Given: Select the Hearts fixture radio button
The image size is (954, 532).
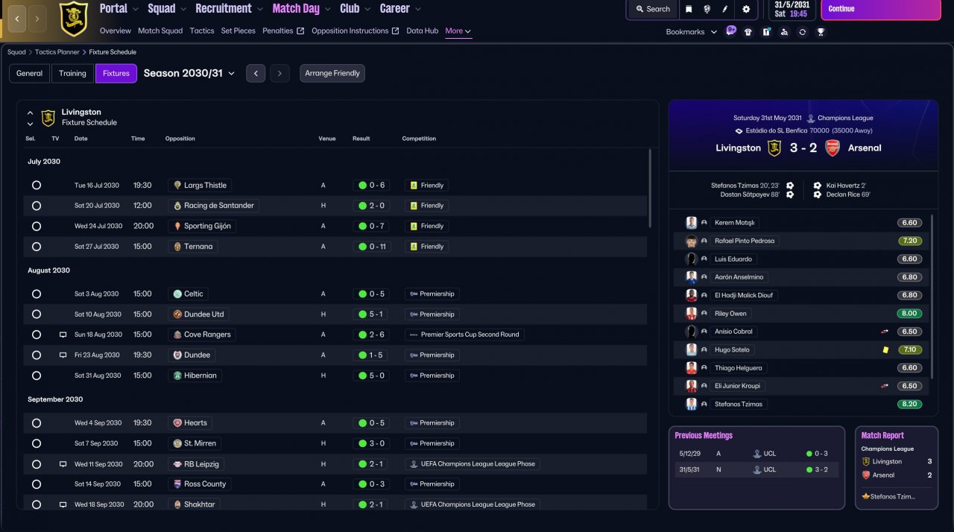Looking at the screenshot, I should 37,423.
